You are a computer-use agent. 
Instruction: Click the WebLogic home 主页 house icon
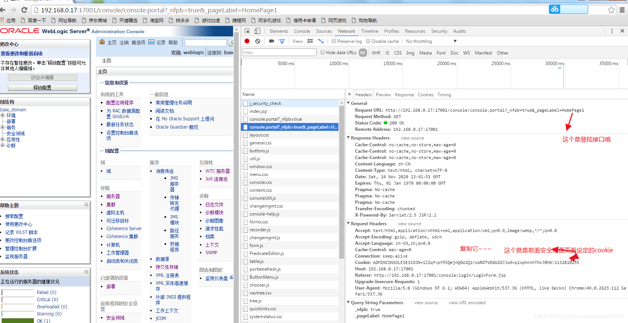click(102, 42)
